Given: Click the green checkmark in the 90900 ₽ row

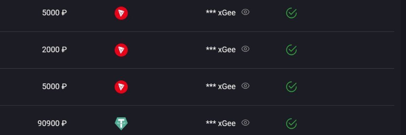Looking at the screenshot, I should (291, 124).
